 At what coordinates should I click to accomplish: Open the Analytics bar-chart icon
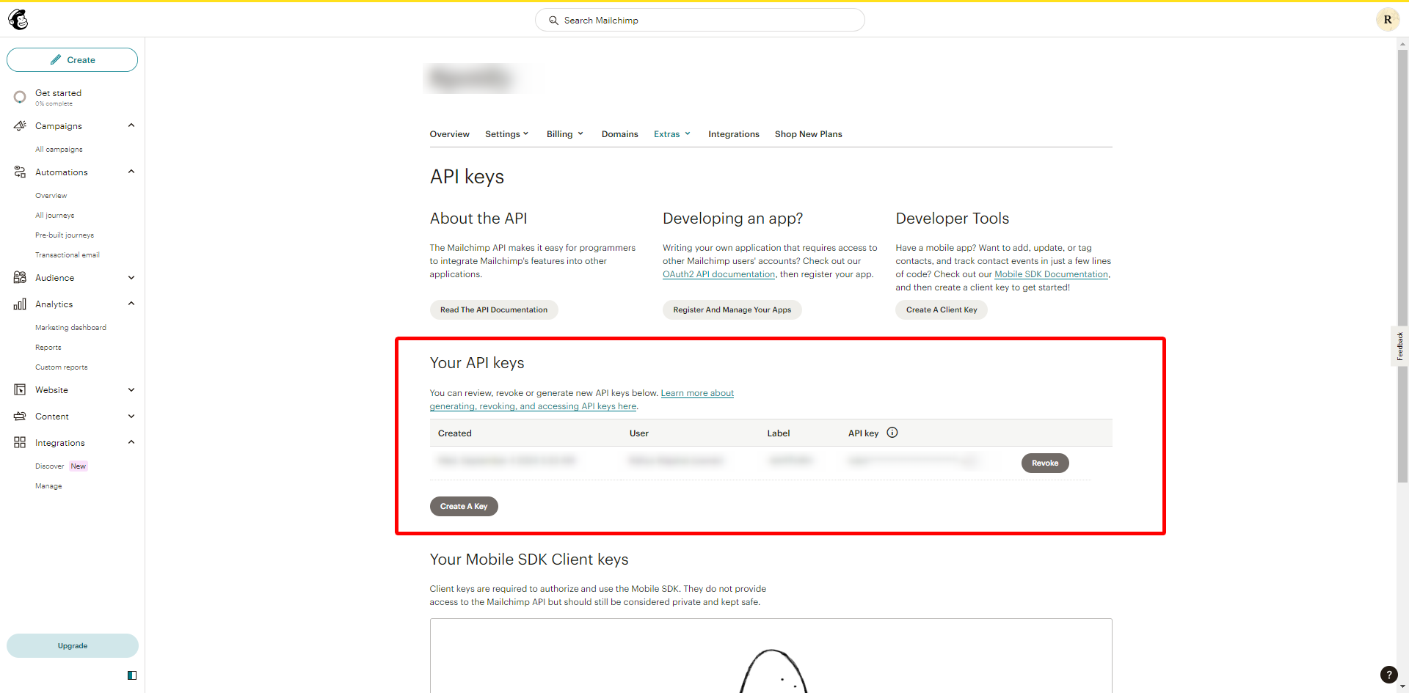(20, 304)
